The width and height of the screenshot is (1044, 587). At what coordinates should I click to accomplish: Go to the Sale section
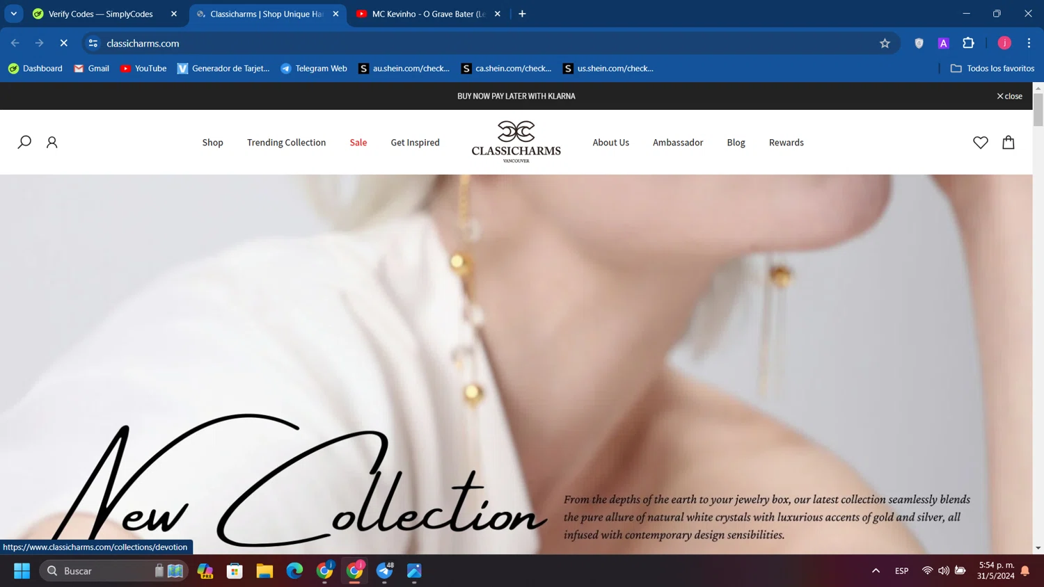(x=358, y=143)
